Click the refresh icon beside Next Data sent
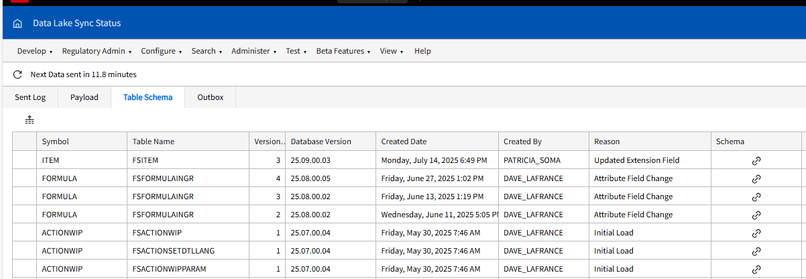Screen dimensions: 806x279 pyautogui.click(x=17, y=74)
